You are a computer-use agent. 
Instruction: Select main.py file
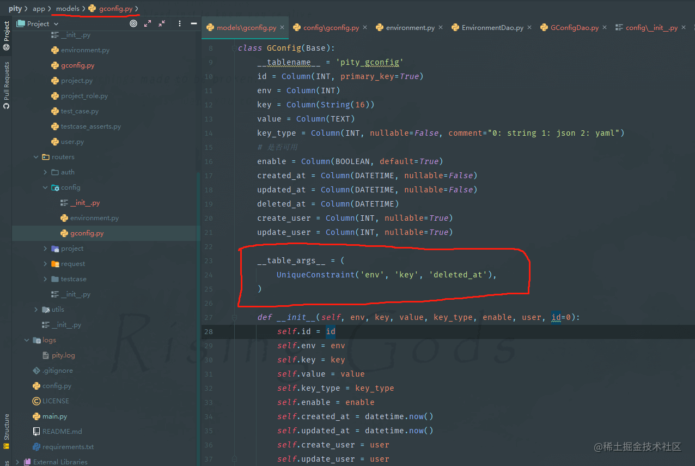(54, 416)
